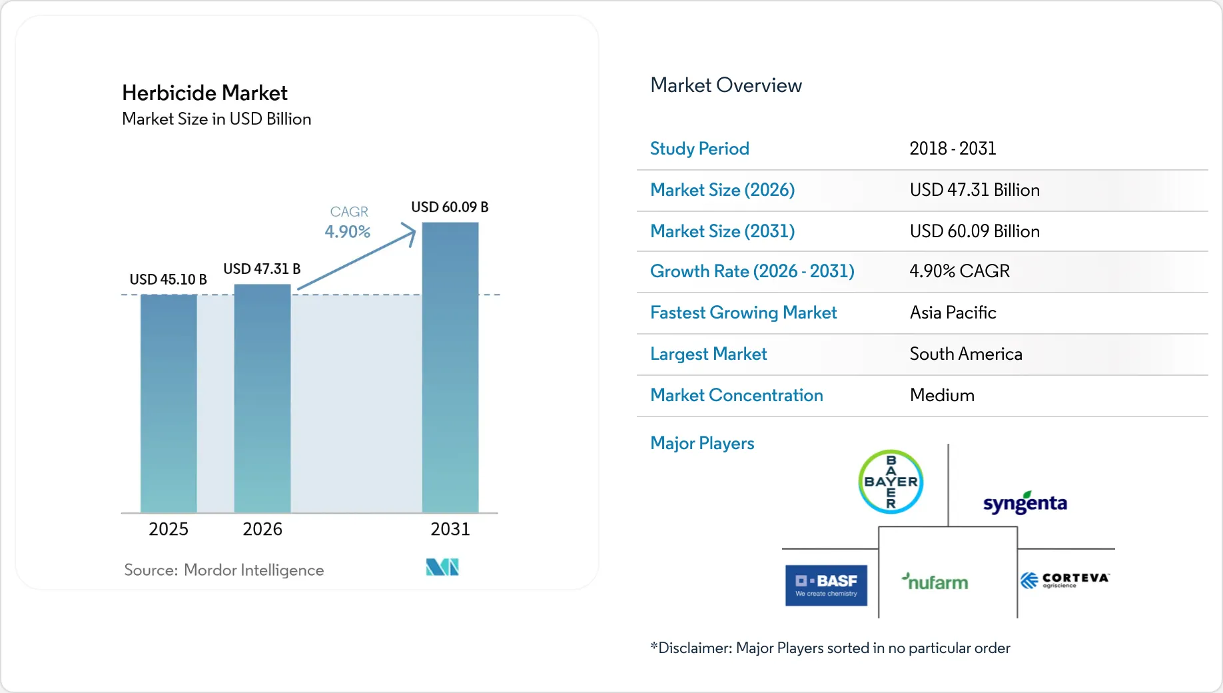Select the 2031 bar in the chart
This screenshot has width=1223, height=693.
[x=450, y=367]
